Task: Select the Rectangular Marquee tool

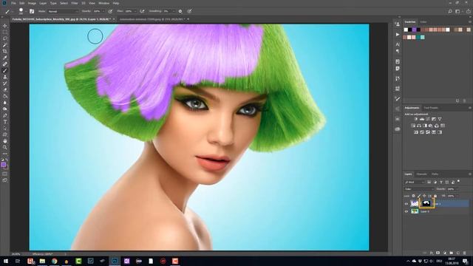Action: [x=5, y=33]
